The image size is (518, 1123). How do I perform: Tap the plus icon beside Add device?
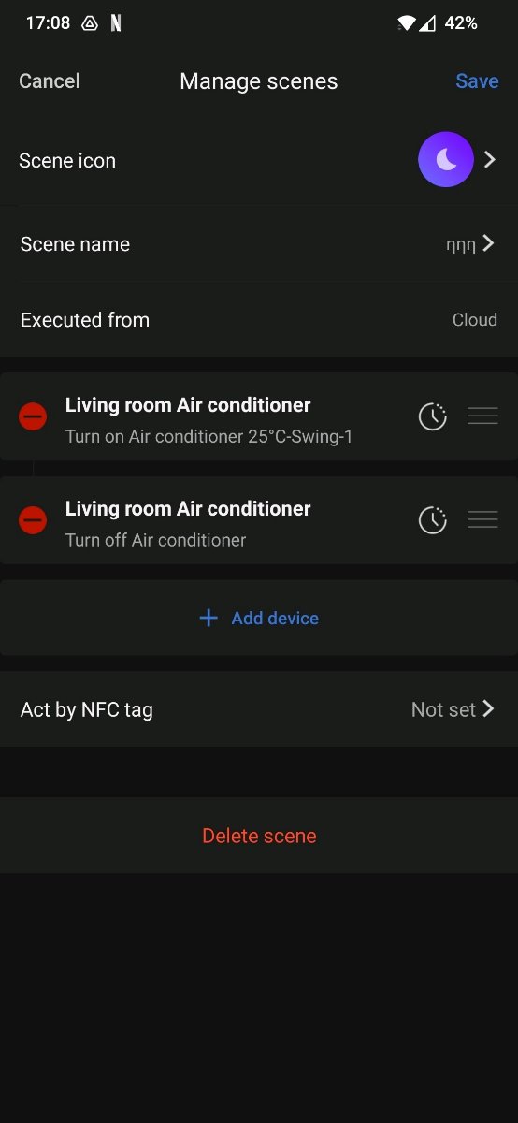[x=209, y=618]
